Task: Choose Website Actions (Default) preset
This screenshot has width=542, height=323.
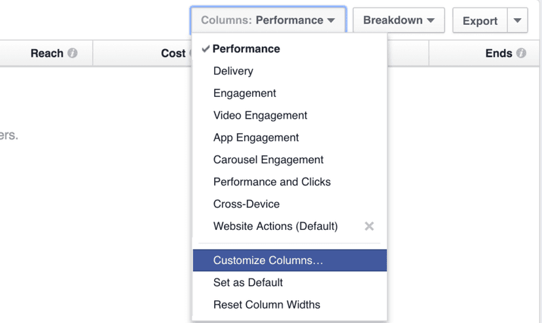Action: coord(276,226)
